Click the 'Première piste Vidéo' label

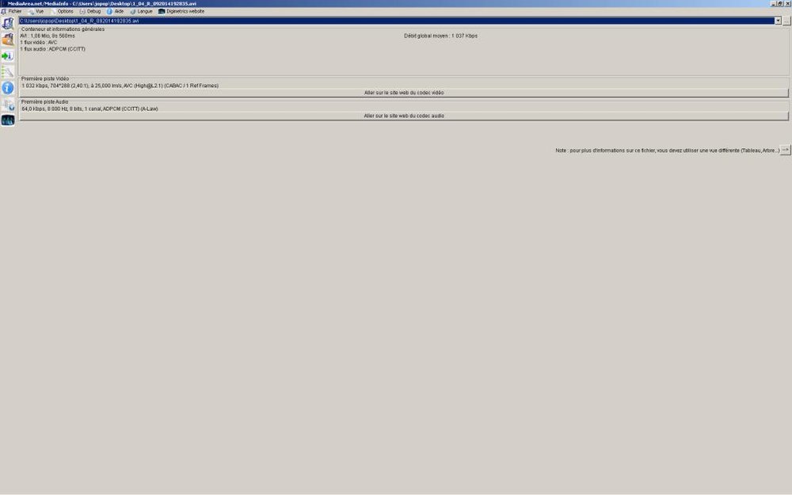pyautogui.click(x=45, y=78)
